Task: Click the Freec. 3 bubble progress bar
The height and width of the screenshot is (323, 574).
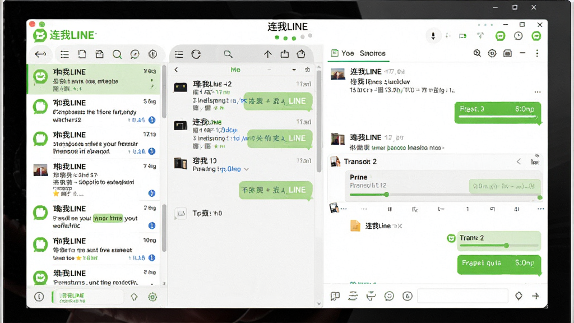Action: 498,117
